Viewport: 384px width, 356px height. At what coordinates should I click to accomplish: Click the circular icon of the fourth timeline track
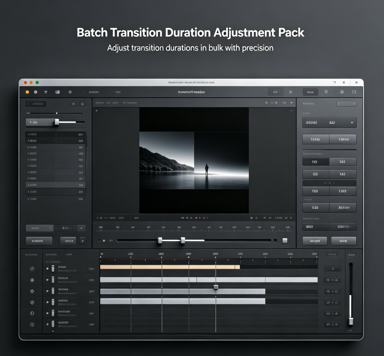coord(32,302)
